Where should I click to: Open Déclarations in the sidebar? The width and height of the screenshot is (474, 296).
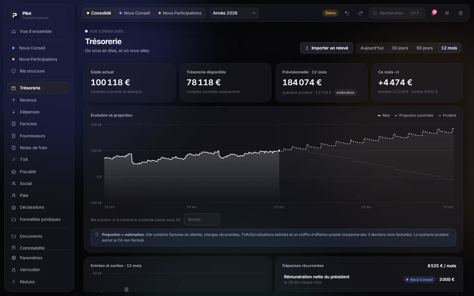point(39,207)
